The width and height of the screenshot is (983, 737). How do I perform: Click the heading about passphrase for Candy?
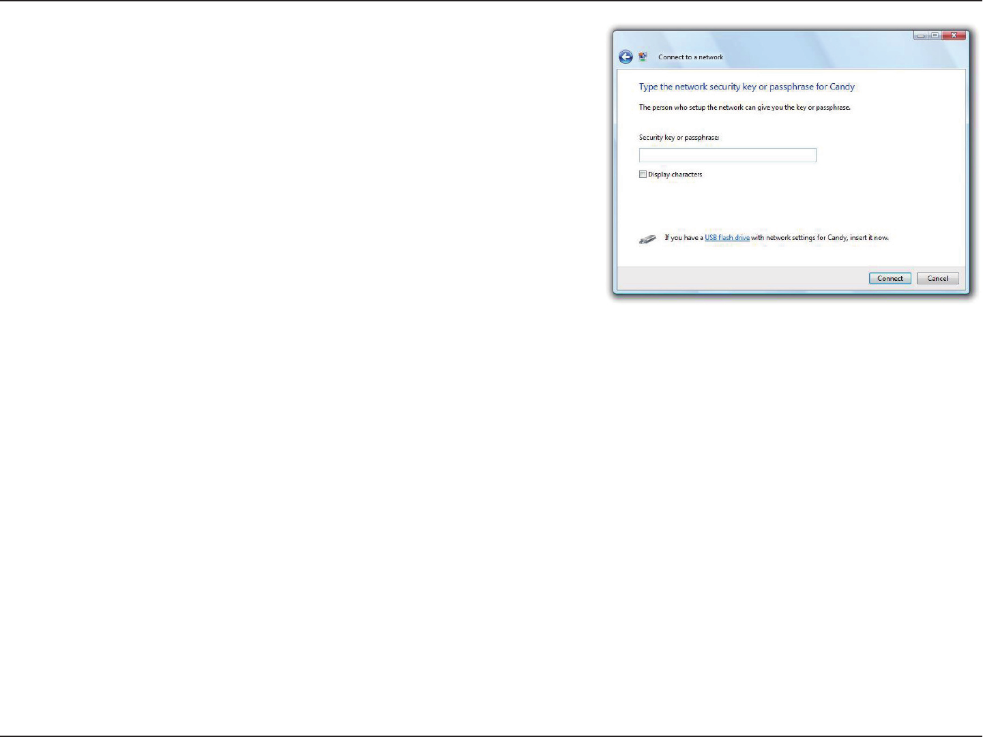point(746,87)
